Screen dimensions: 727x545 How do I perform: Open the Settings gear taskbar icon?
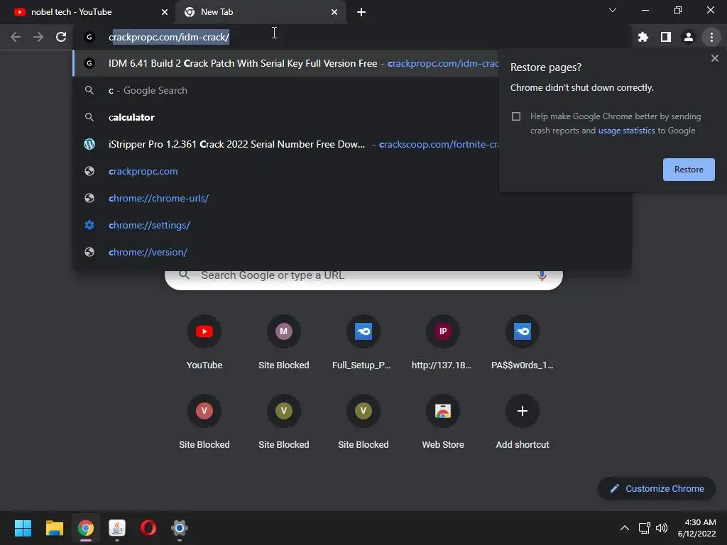coord(180,528)
